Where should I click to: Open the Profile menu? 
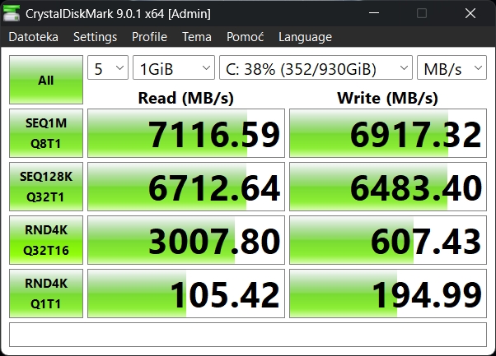click(x=149, y=37)
